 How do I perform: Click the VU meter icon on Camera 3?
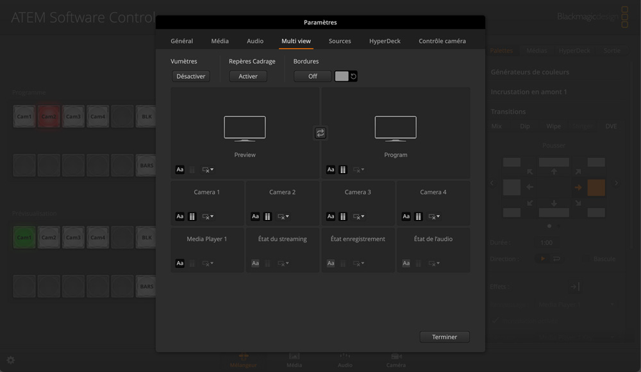[343, 217]
